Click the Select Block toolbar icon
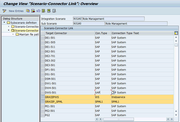The image size is (180, 122). pyautogui.click(x=49, y=11)
